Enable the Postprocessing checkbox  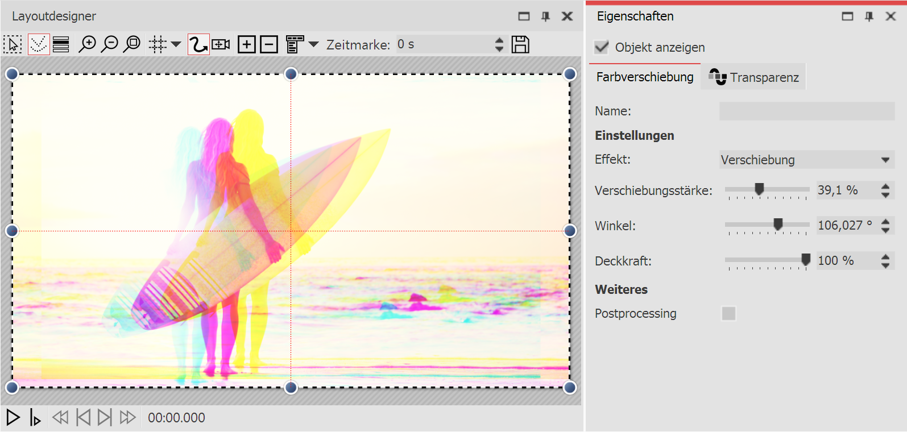(728, 313)
